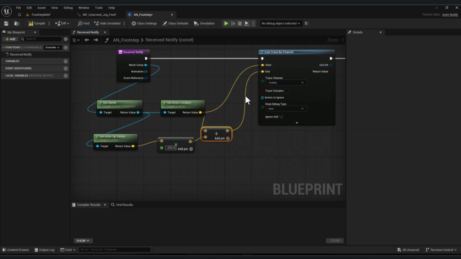Click Get Actor Up Vector Return Value pin
461x259 pixels.
click(x=133, y=146)
